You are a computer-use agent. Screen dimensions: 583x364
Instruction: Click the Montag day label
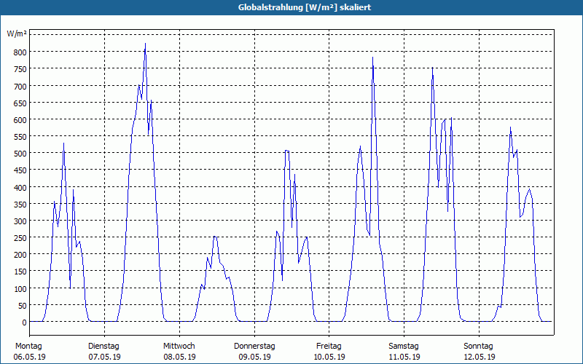(29, 346)
